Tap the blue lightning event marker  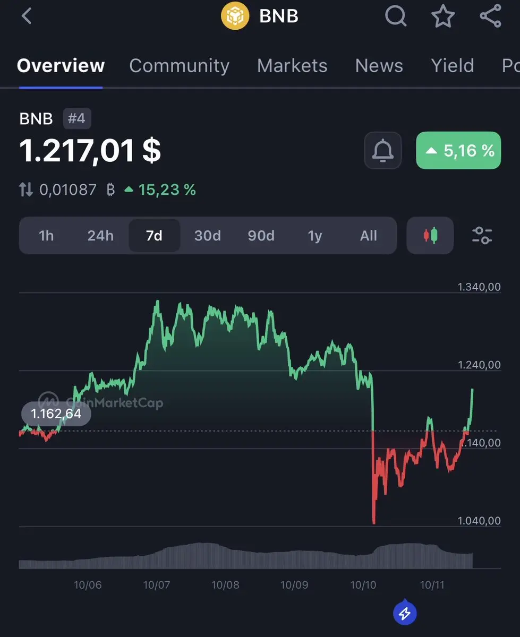405,614
